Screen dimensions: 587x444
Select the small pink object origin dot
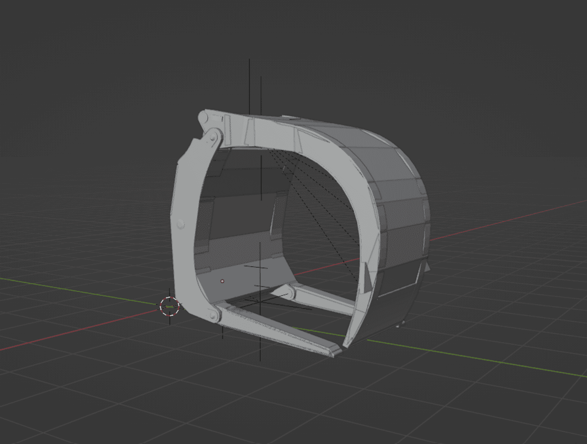click(x=222, y=281)
